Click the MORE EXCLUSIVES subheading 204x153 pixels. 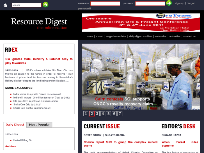[19, 88]
